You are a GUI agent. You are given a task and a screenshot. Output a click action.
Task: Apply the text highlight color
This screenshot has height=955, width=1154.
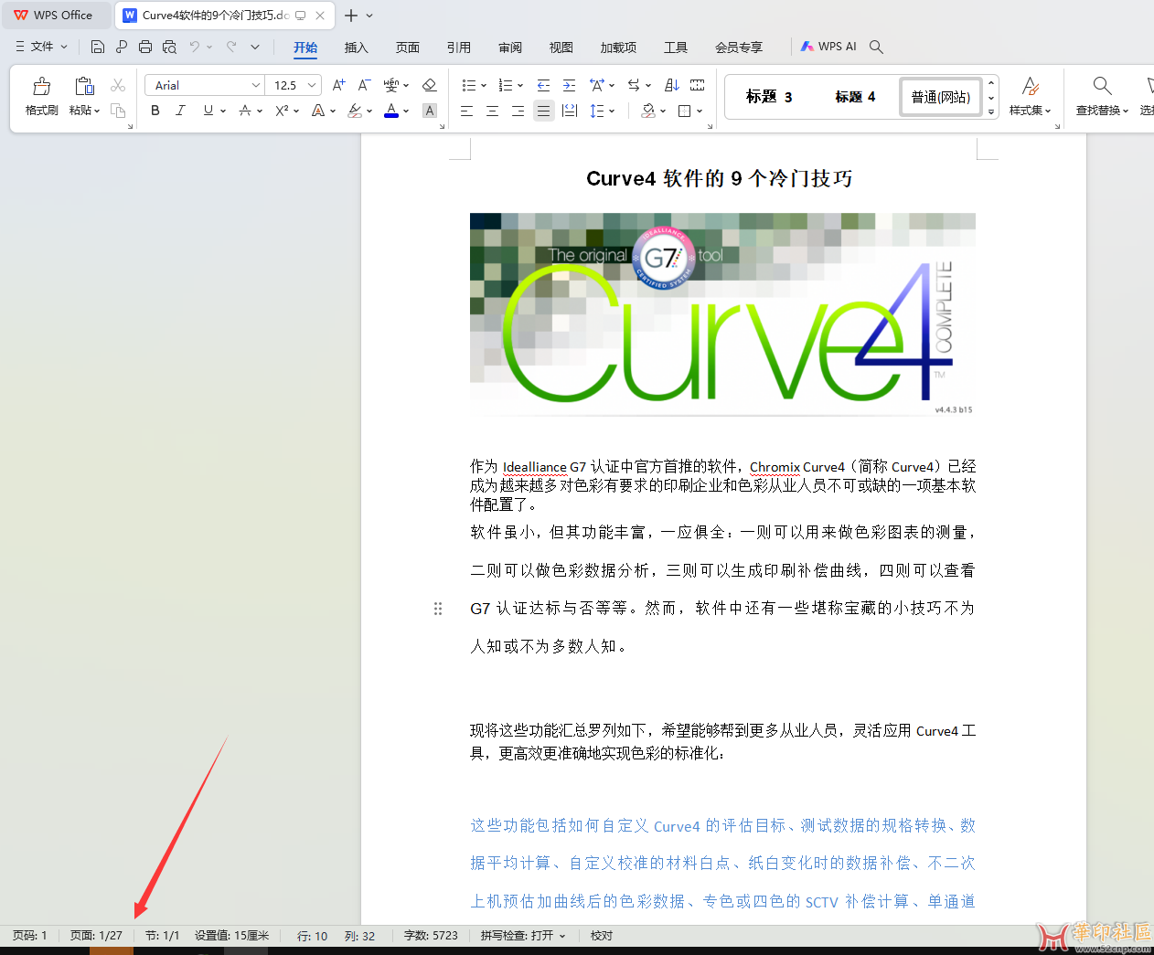point(356,111)
